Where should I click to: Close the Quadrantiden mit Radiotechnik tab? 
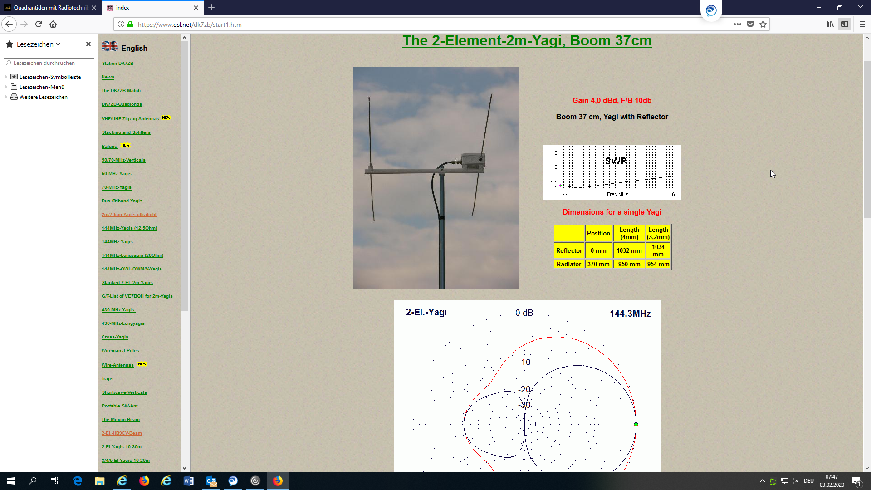coord(94,8)
